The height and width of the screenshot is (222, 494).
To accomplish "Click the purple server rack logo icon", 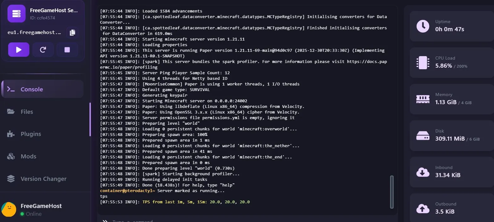I will (x=16, y=14).
